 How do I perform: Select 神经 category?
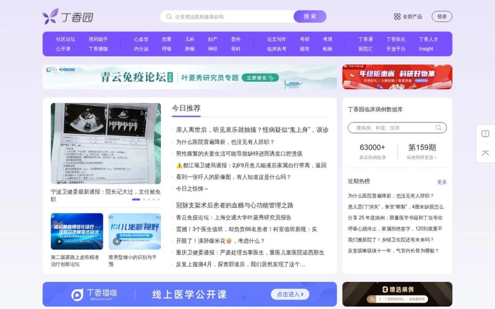pos(212,49)
